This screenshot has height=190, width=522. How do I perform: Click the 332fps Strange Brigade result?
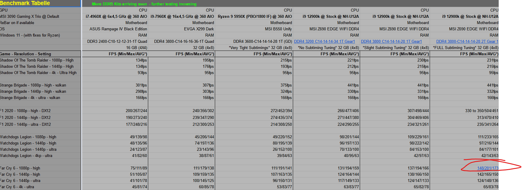point(492,92)
